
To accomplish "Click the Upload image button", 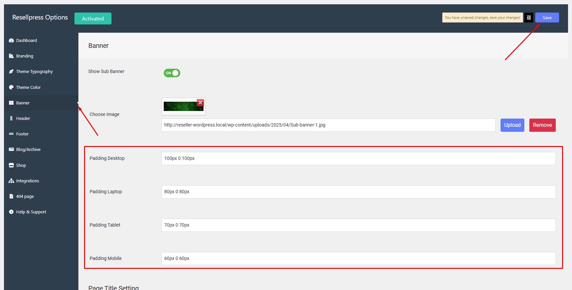I will (x=512, y=125).
